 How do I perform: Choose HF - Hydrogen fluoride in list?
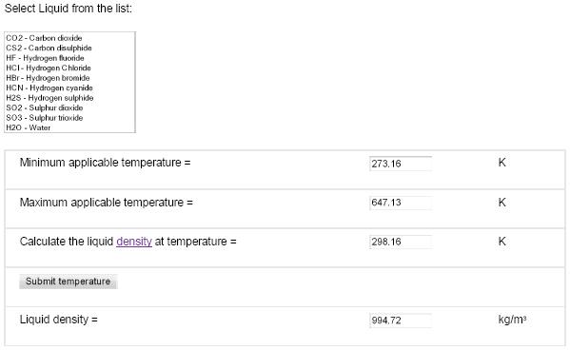[45, 58]
